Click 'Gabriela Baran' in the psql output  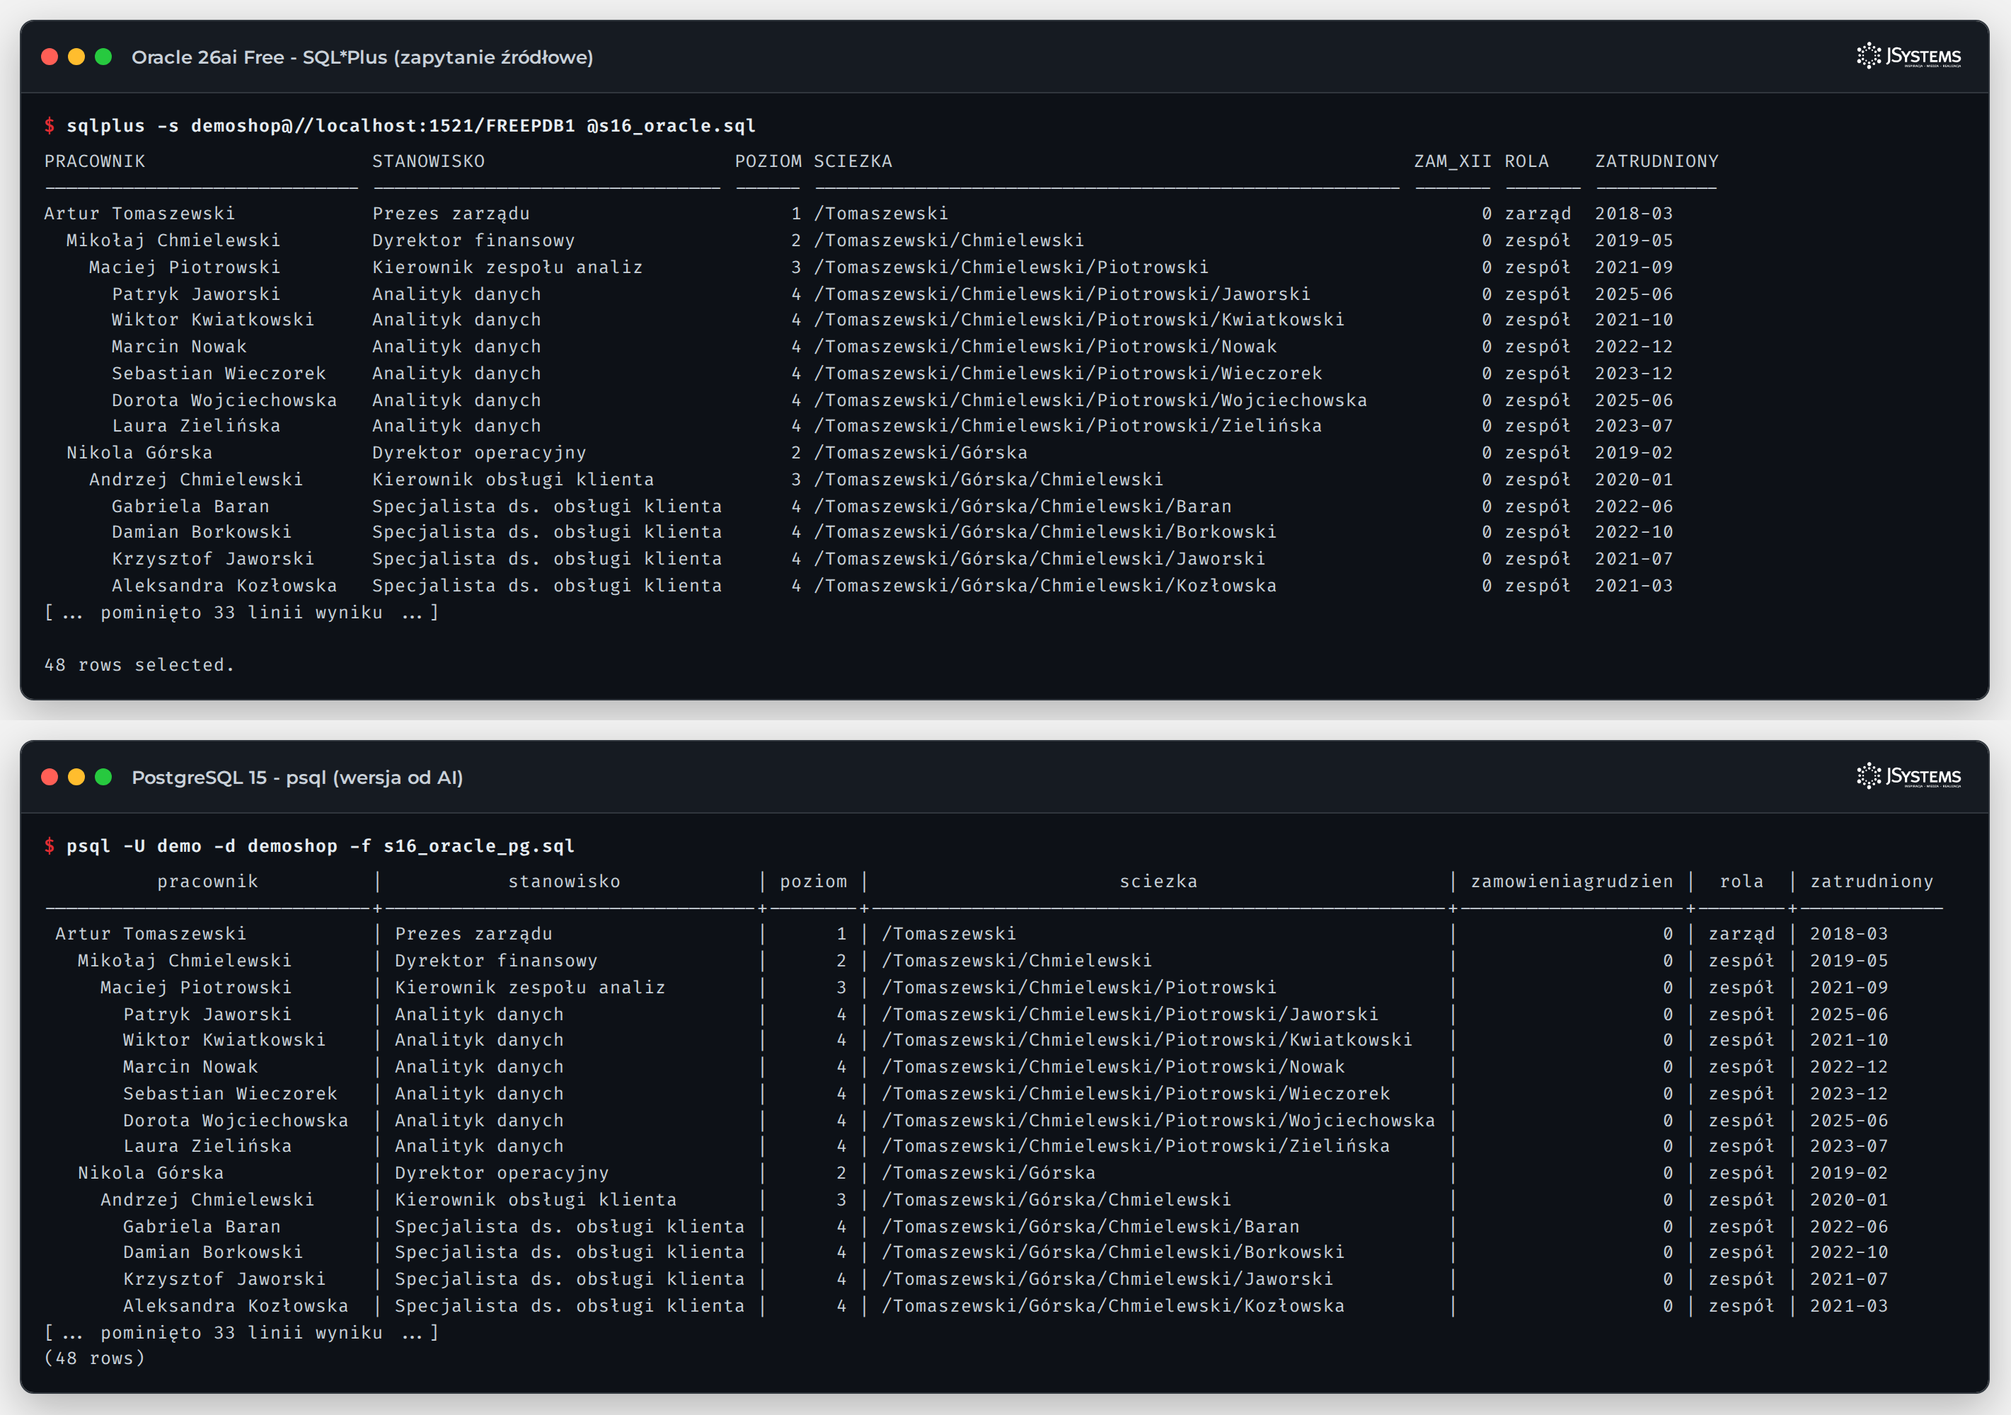[202, 1227]
